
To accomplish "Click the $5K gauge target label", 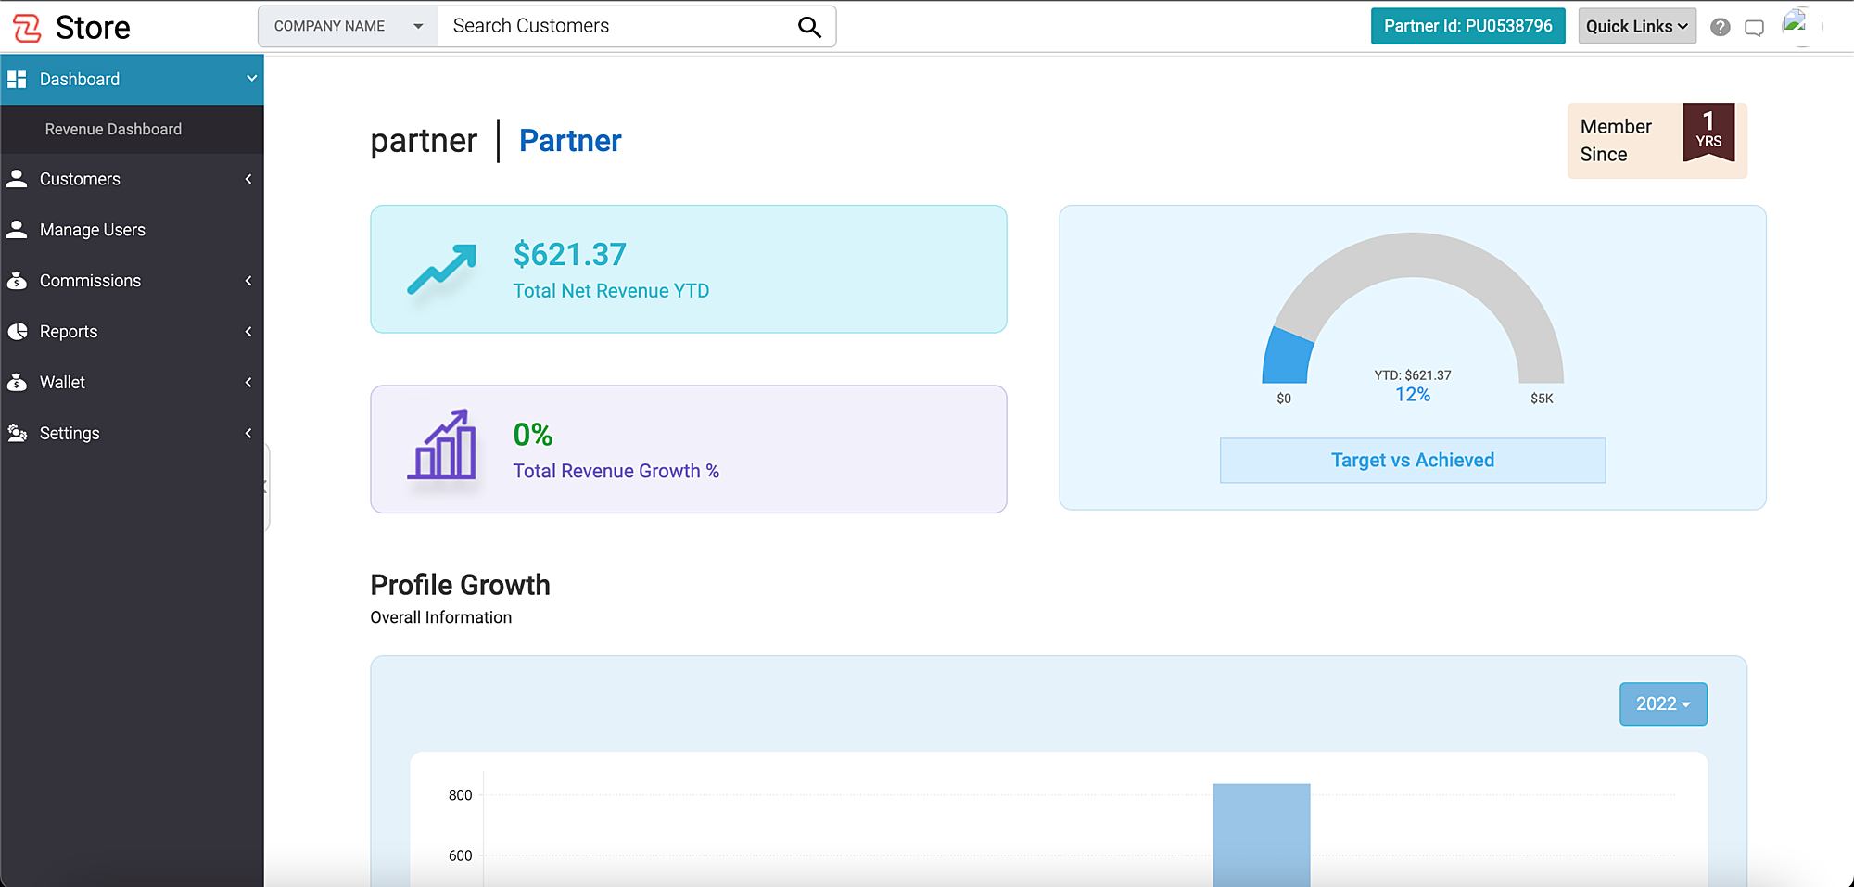I will tap(1542, 399).
